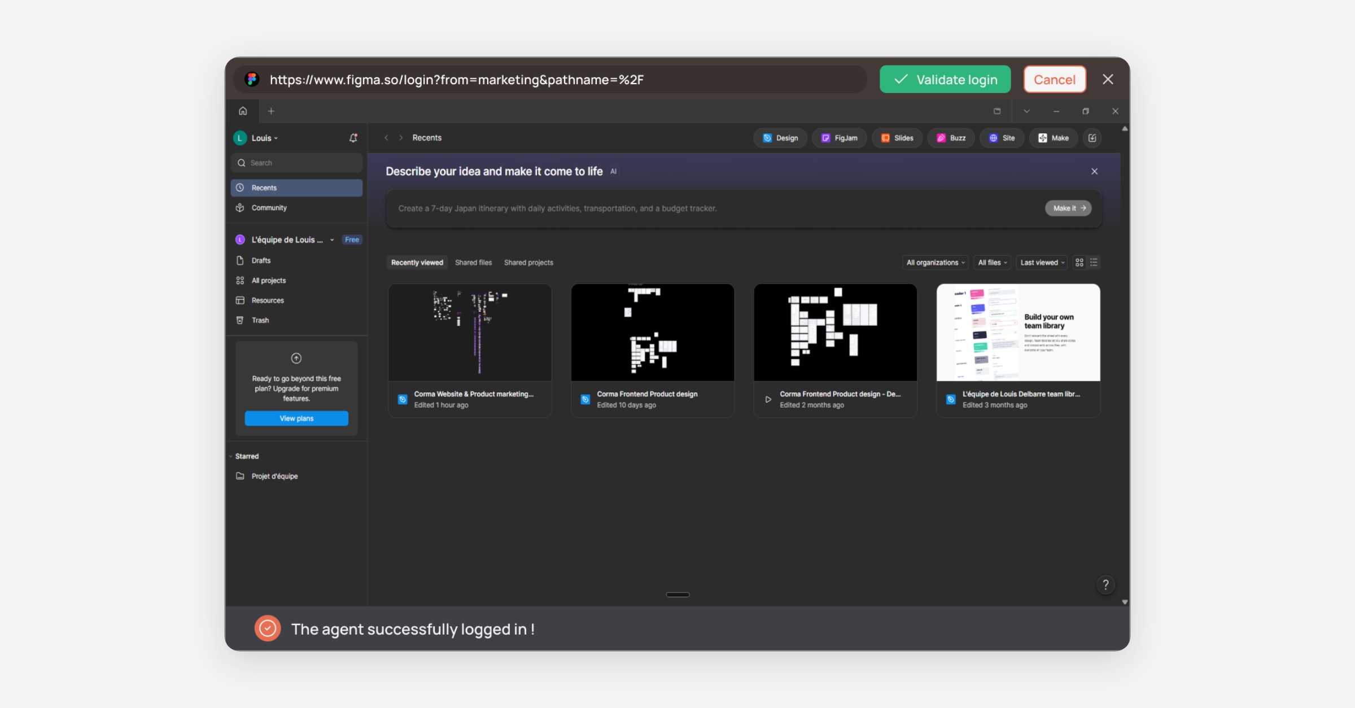Image resolution: width=1355 pixels, height=708 pixels.
Task: Open Corma Frontend Product design thumbnail edited 10 days ago
Action: pyautogui.click(x=653, y=333)
